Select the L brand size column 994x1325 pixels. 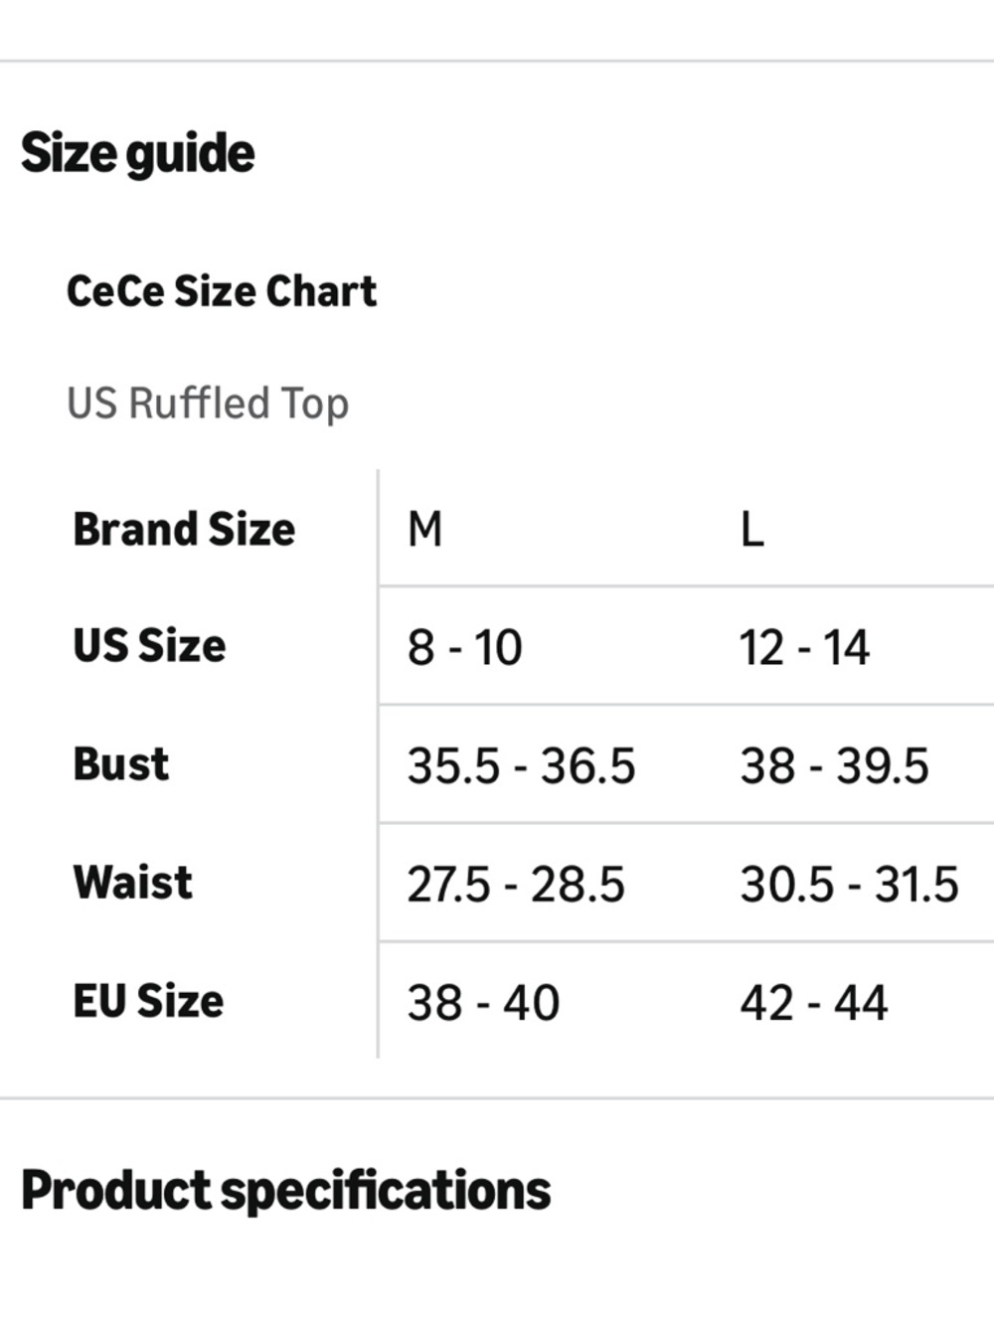point(752,529)
